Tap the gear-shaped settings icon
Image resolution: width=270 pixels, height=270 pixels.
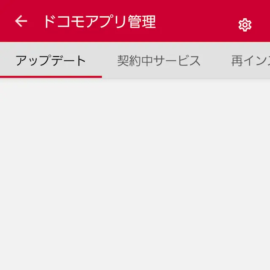pos(245,25)
